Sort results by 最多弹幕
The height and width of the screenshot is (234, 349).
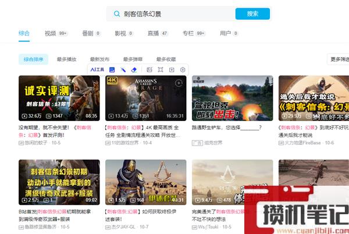[x=133, y=59]
